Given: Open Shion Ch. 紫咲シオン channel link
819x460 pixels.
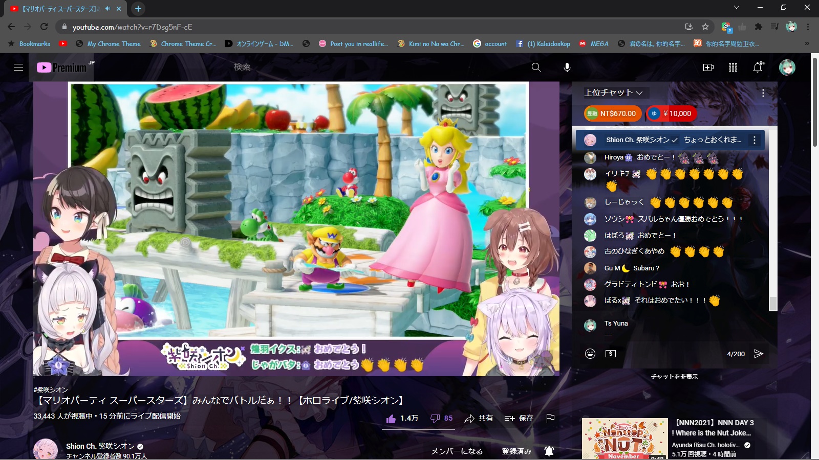Looking at the screenshot, I should 100,446.
